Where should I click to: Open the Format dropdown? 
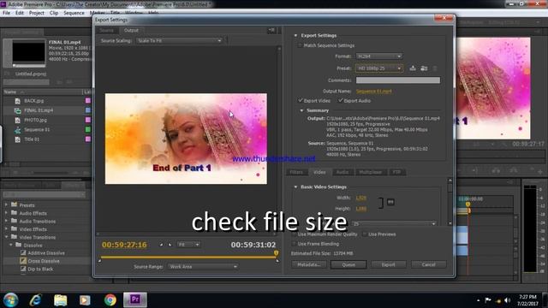click(x=378, y=56)
